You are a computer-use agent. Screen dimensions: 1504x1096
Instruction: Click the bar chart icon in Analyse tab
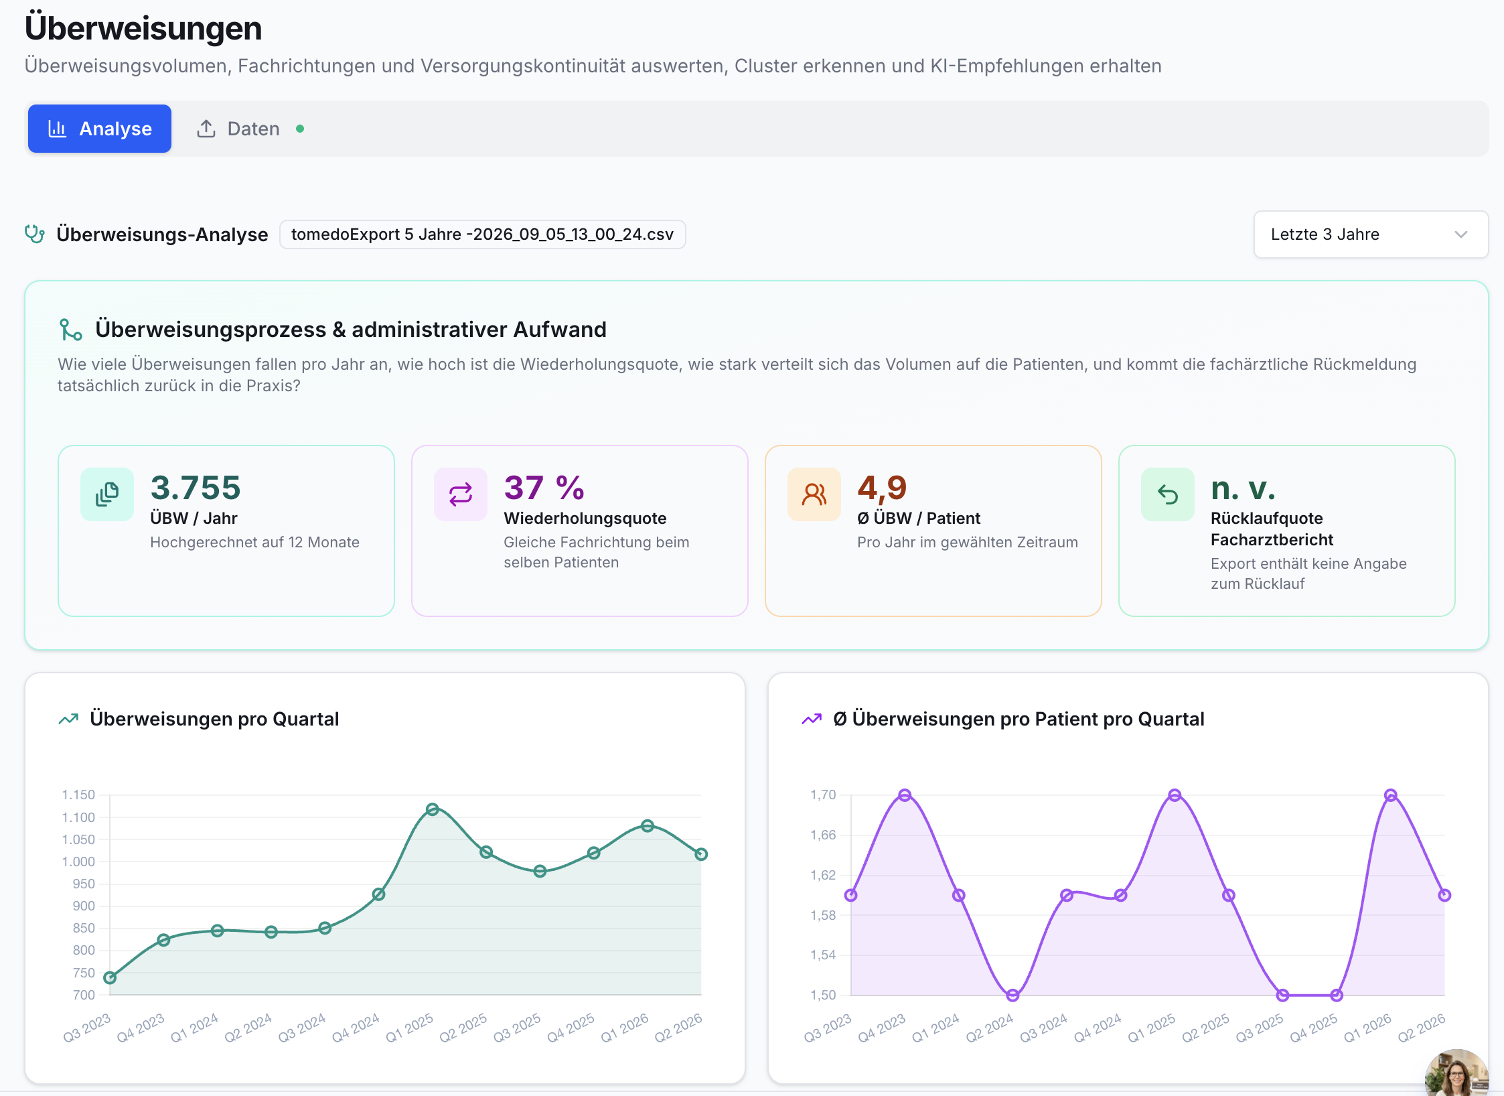[x=58, y=129]
